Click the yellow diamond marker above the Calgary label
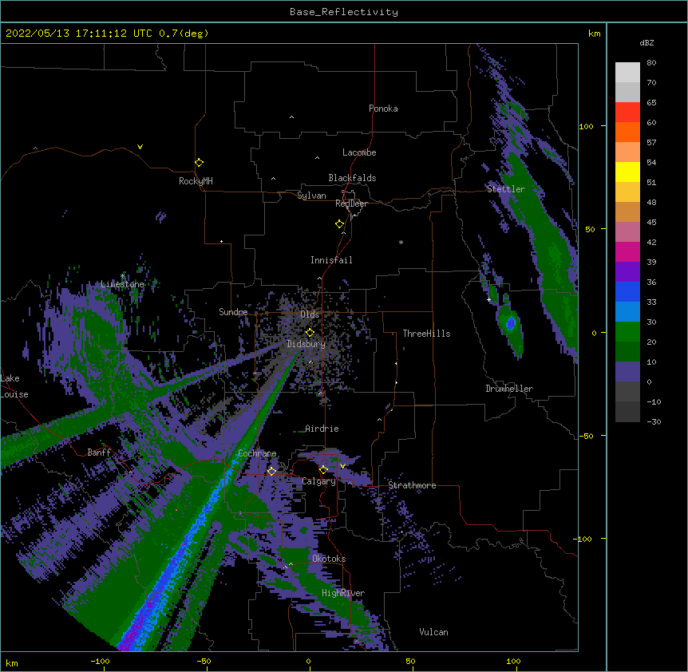688x672 pixels. point(323,470)
